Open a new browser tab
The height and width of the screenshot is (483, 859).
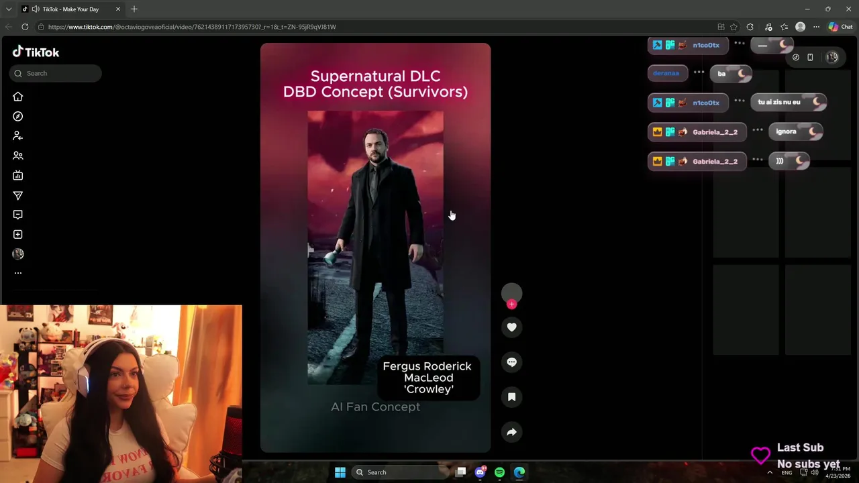[x=134, y=9]
